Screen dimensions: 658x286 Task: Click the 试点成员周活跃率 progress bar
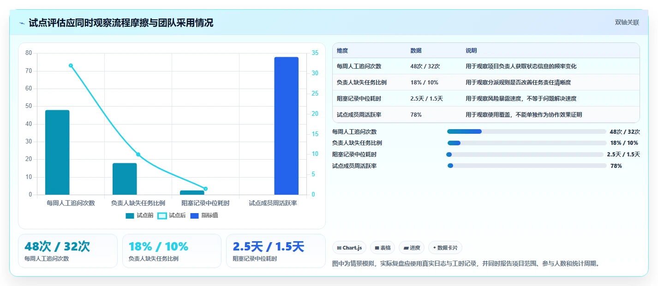click(527, 166)
